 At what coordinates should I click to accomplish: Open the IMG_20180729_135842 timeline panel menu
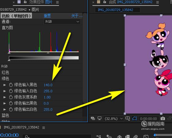(x=44, y=128)
